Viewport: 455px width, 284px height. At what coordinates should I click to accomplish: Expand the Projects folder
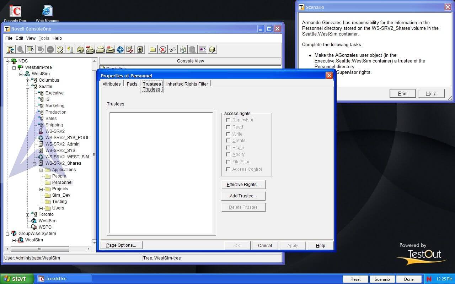coord(41,189)
